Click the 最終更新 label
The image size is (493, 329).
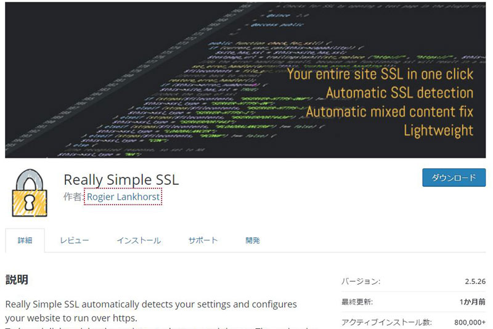[357, 302]
